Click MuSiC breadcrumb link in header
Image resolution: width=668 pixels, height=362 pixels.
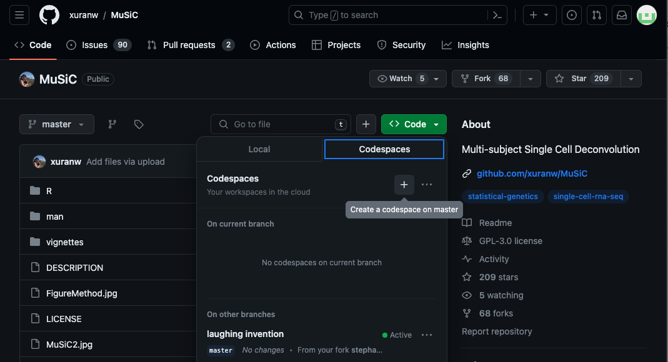point(124,15)
